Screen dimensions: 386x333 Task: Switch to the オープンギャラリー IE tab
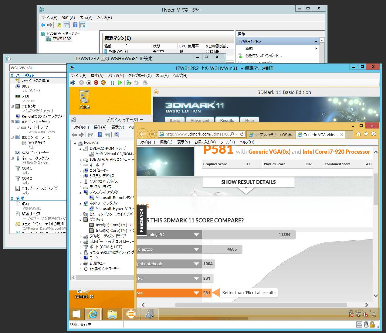point(271,134)
